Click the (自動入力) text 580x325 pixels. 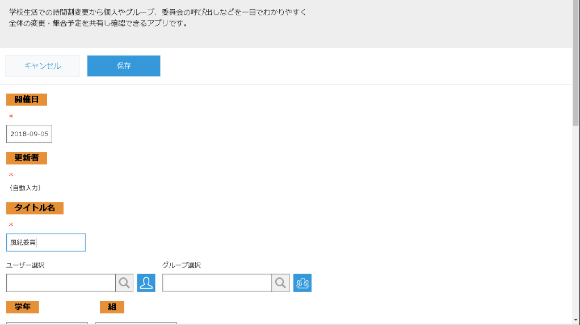coord(25,188)
